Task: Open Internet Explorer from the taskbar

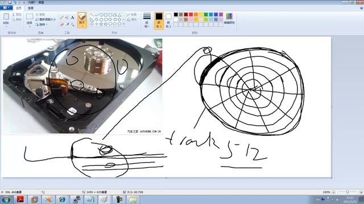Action: (62, 199)
